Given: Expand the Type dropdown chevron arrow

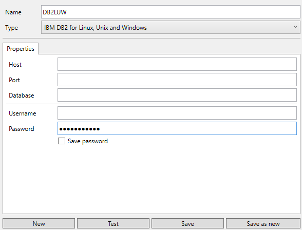Looking at the screenshot, I should 295,27.
